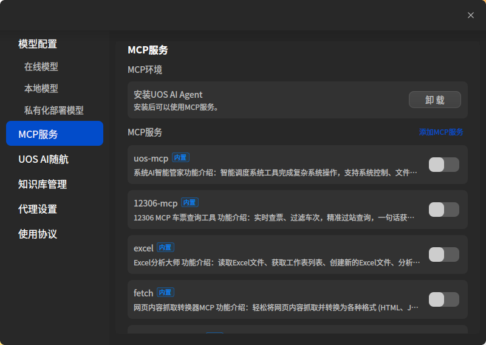Screen dimensions: 486x345
Task: Open 知识库管理 section
Action: [43, 184]
